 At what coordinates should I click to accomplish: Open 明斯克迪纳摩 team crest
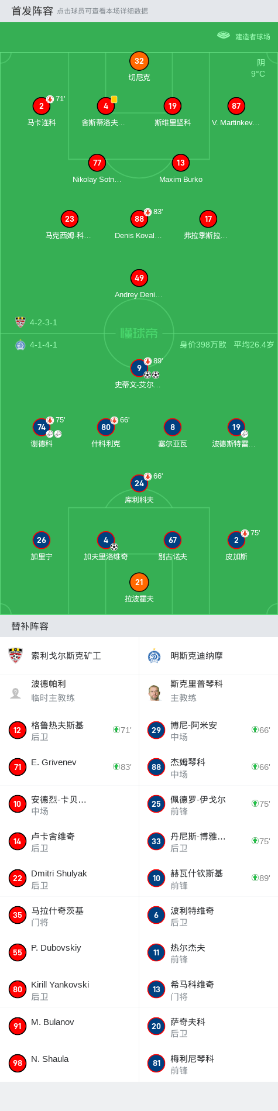pyautogui.click(x=155, y=656)
